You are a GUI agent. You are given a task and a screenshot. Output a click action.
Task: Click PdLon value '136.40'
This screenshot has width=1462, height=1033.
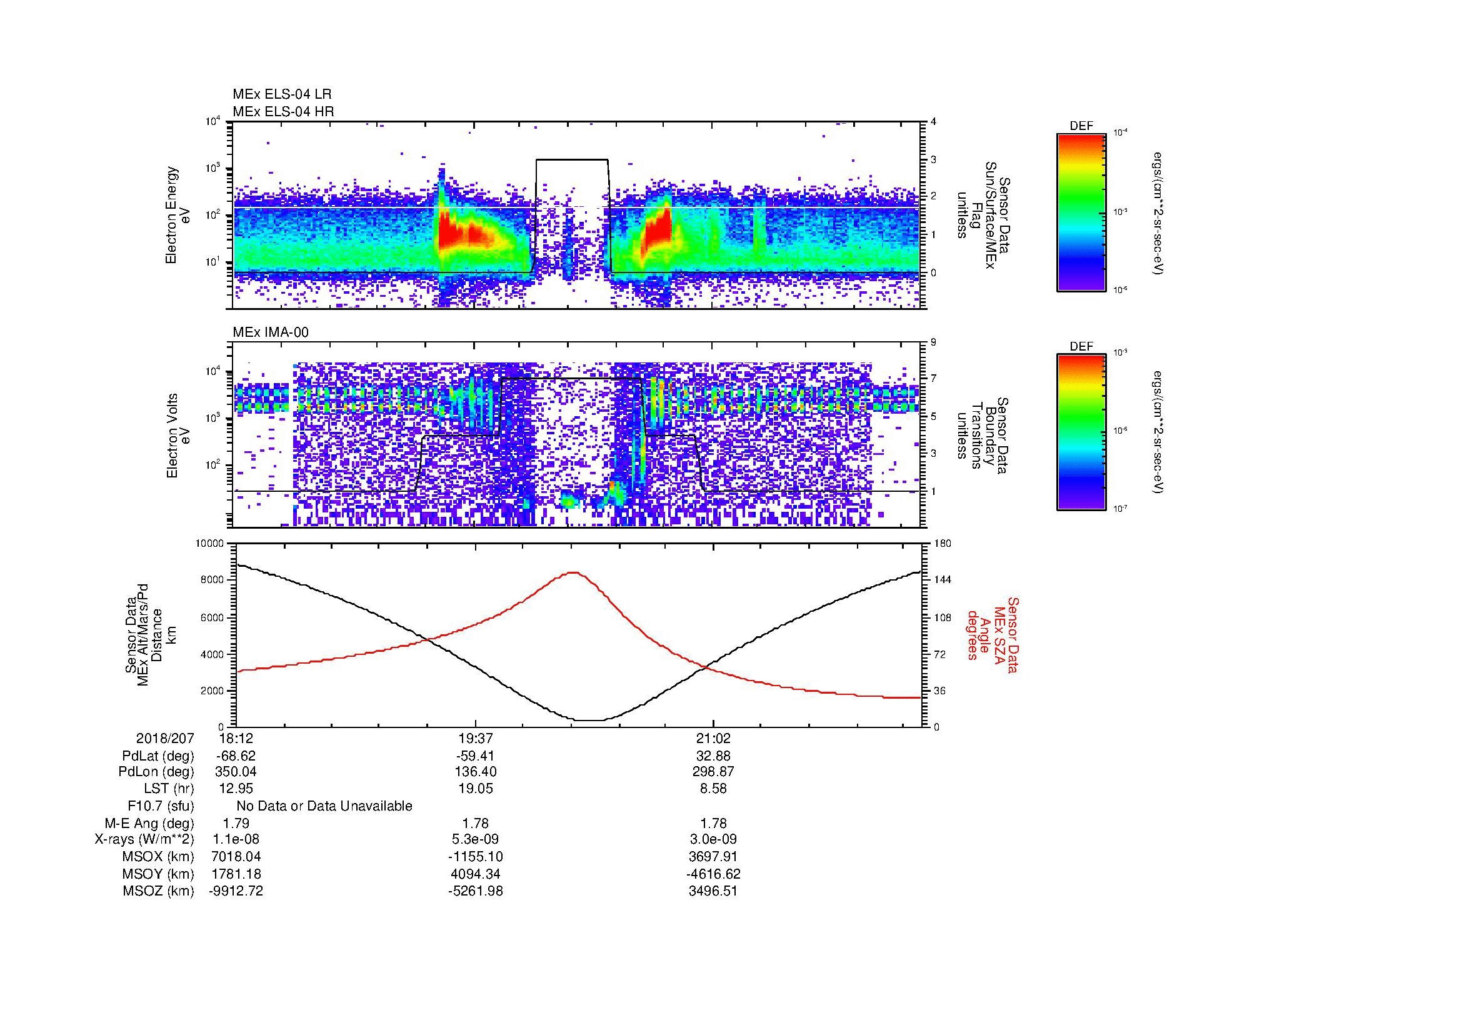475,772
